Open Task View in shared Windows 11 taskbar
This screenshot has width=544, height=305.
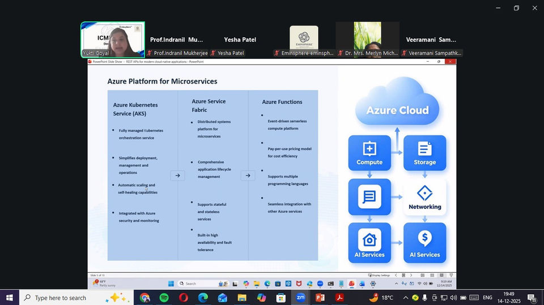click(x=235, y=283)
